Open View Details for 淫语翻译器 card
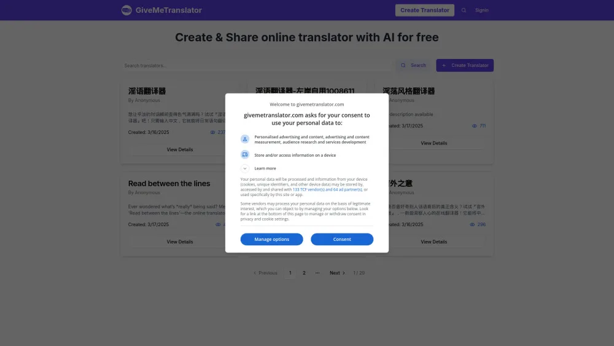Viewport: 614px width, 346px height. pos(179,150)
